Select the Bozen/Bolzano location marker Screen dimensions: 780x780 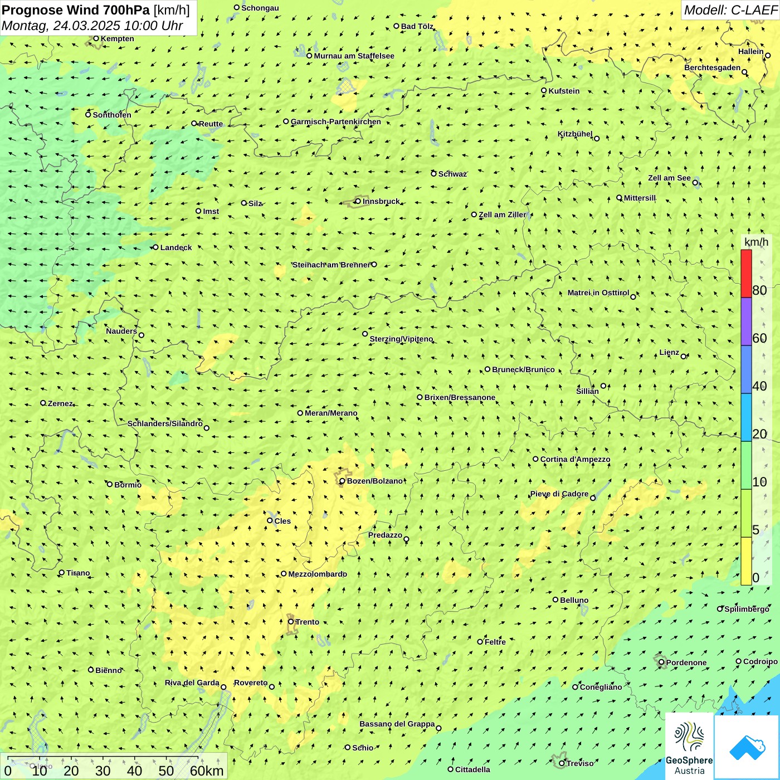pyautogui.click(x=342, y=481)
